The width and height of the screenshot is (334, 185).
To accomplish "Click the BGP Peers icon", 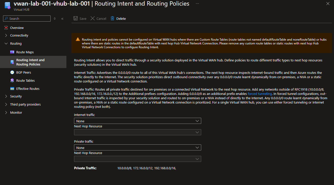I will pyautogui.click(x=12, y=72).
